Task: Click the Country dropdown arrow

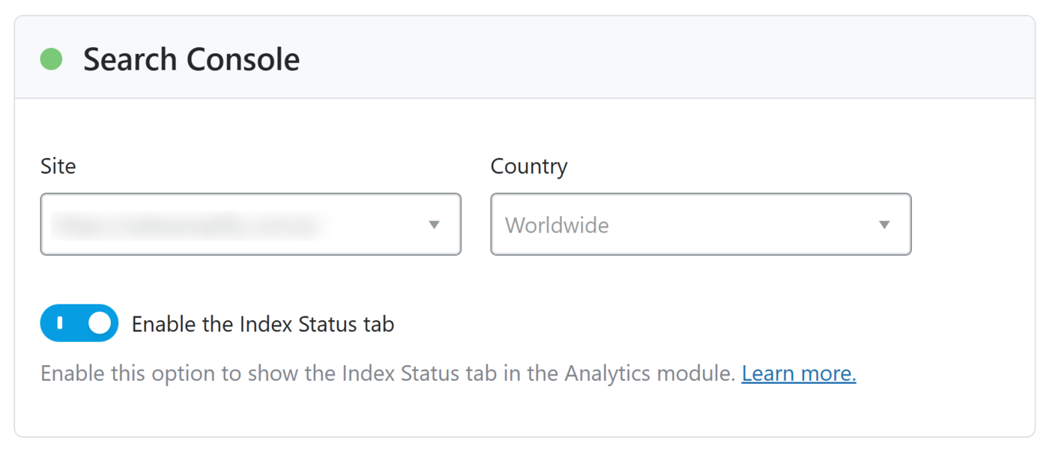Action: coord(884,225)
